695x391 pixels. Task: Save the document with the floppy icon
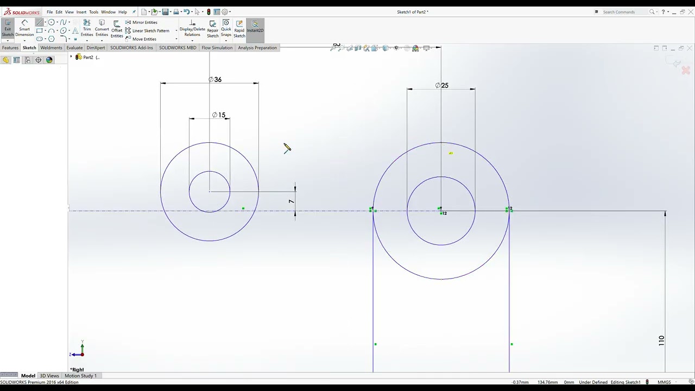point(165,12)
